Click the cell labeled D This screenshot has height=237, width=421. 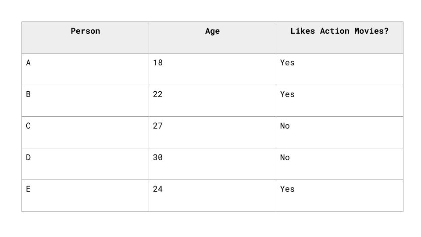(x=85, y=164)
